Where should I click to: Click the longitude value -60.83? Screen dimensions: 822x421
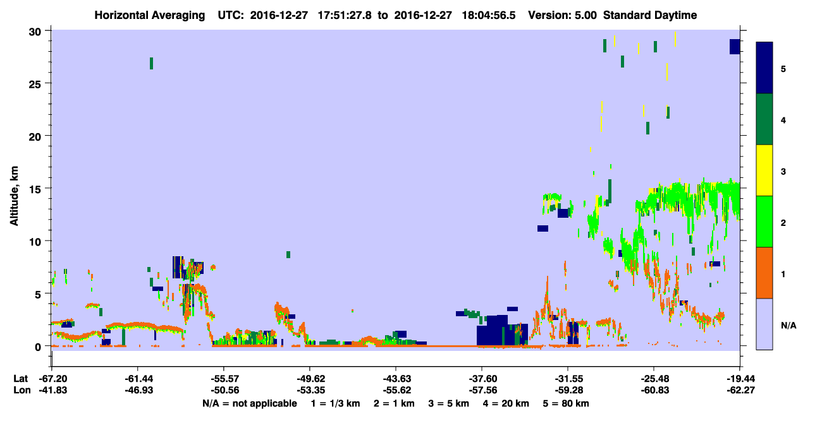tap(653, 390)
